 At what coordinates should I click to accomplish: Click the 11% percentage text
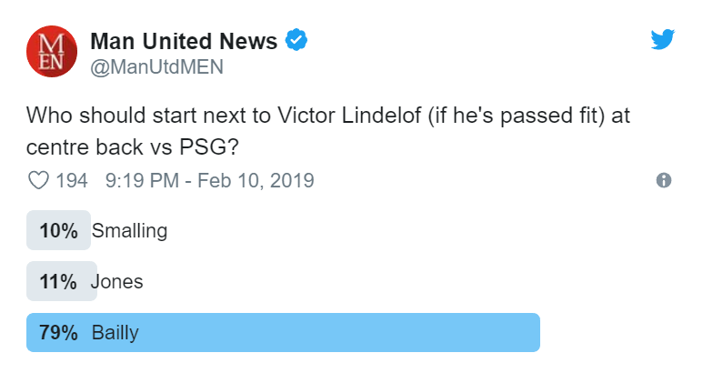click(x=58, y=281)
